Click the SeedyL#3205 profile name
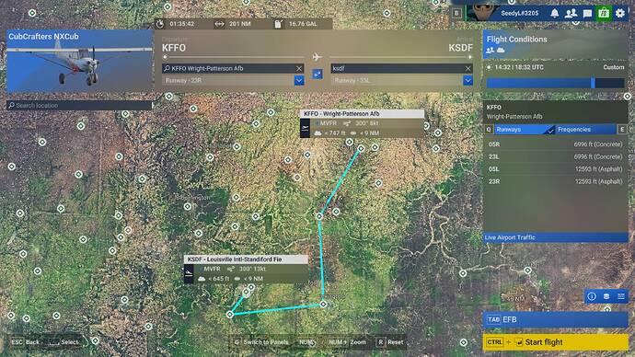The height and width of the screenshot is (357, 635). [x=520, y=14]
